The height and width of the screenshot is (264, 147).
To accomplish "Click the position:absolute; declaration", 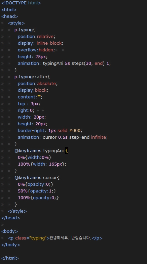I will tap(38, 84).
